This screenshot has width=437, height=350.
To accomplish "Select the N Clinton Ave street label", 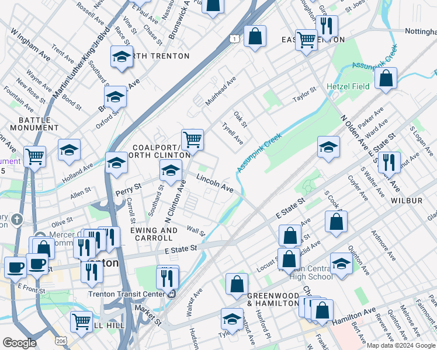I will tap(175, 201).
